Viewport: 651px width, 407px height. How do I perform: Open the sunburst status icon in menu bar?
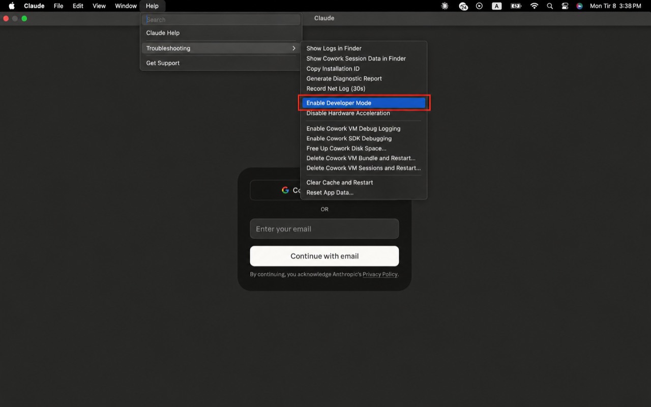[445, 6]
